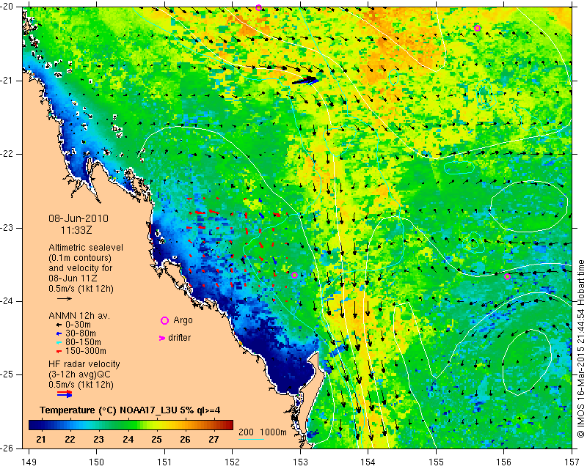Click the blue 30-80m arrow legend symbol
The image size is (587, 469).
click(59, 333)
